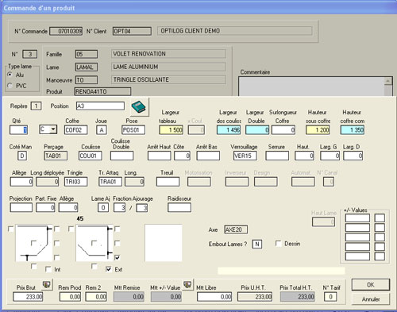Image resolution: width=397 pixels, height=312 pixels.
Task: Click the green book icon beside Position
Action: pyautogui.click(x=139, y=107)
